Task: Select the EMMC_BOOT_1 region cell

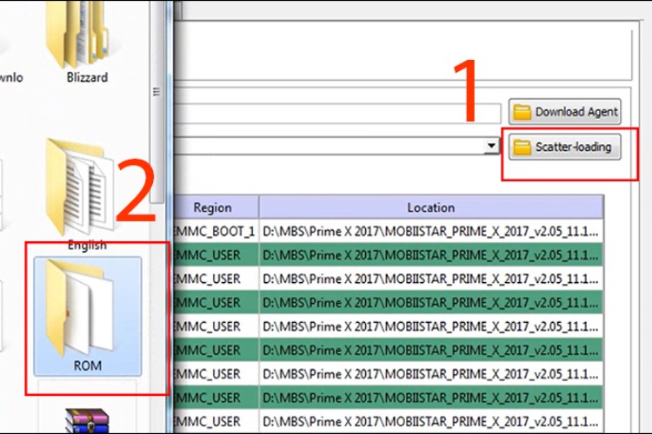Action: [x=214, y=231]
